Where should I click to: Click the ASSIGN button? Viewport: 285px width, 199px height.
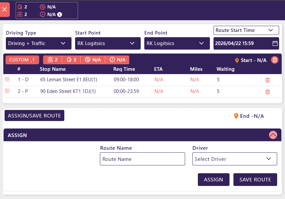(214, 179)
